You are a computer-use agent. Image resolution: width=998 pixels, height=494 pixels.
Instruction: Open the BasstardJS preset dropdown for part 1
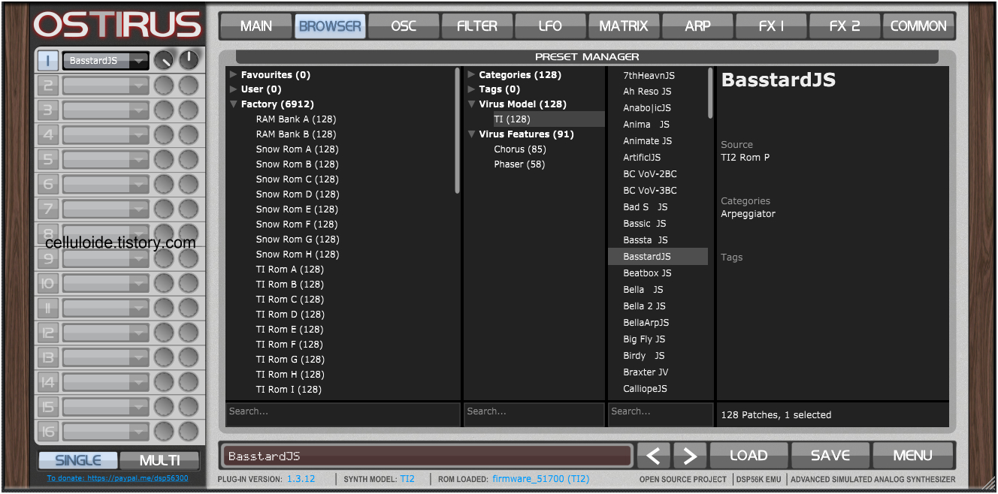105,61
